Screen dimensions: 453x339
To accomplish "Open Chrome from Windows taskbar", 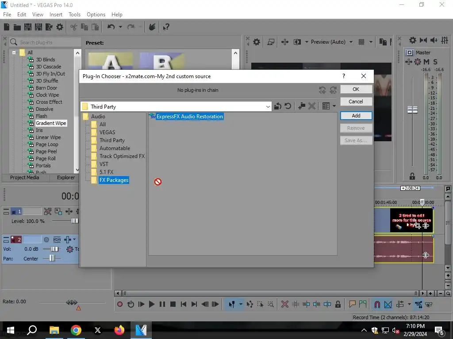I will pyautogui.click(x=76, y=330).
